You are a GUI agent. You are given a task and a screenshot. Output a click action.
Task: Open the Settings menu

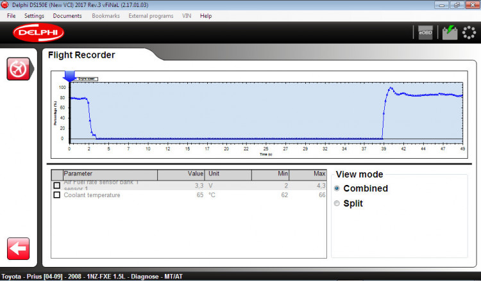pyautogui.click(x=34, y=15)
